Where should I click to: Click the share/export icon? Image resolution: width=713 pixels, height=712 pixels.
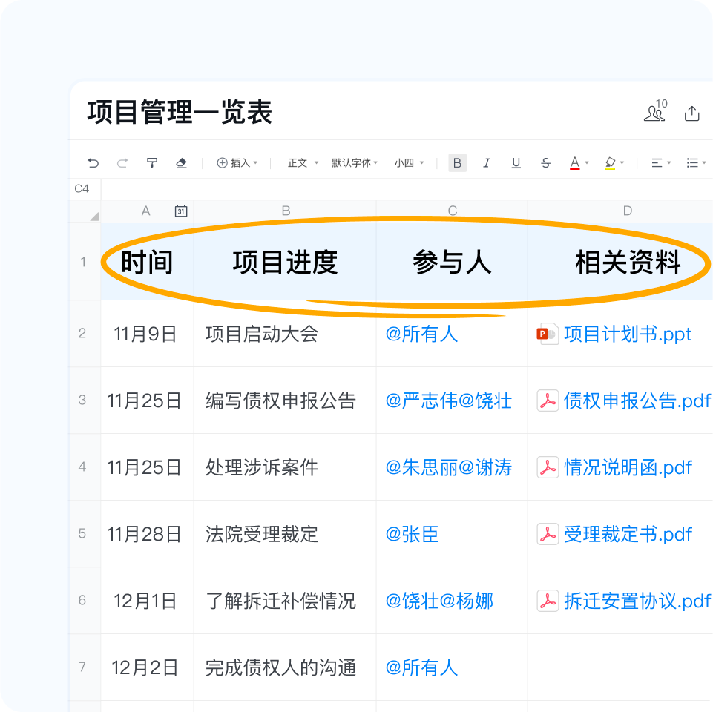point(692,113)
